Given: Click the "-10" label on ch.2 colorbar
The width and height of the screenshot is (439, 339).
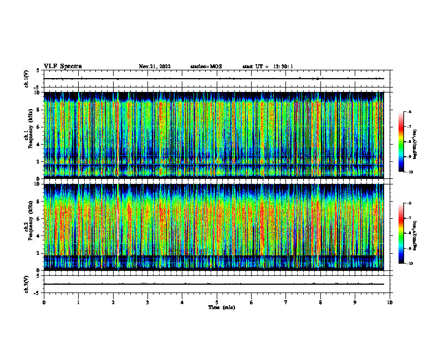Looking at the screenshot, I should [x=410, y=264].
